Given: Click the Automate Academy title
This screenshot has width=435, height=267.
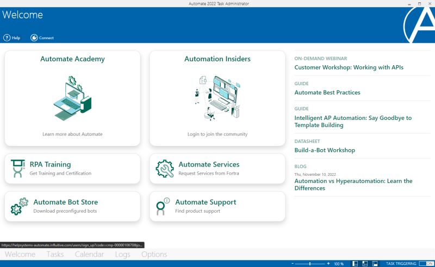Looking at the screenshot, I should [x=72, y=59].
